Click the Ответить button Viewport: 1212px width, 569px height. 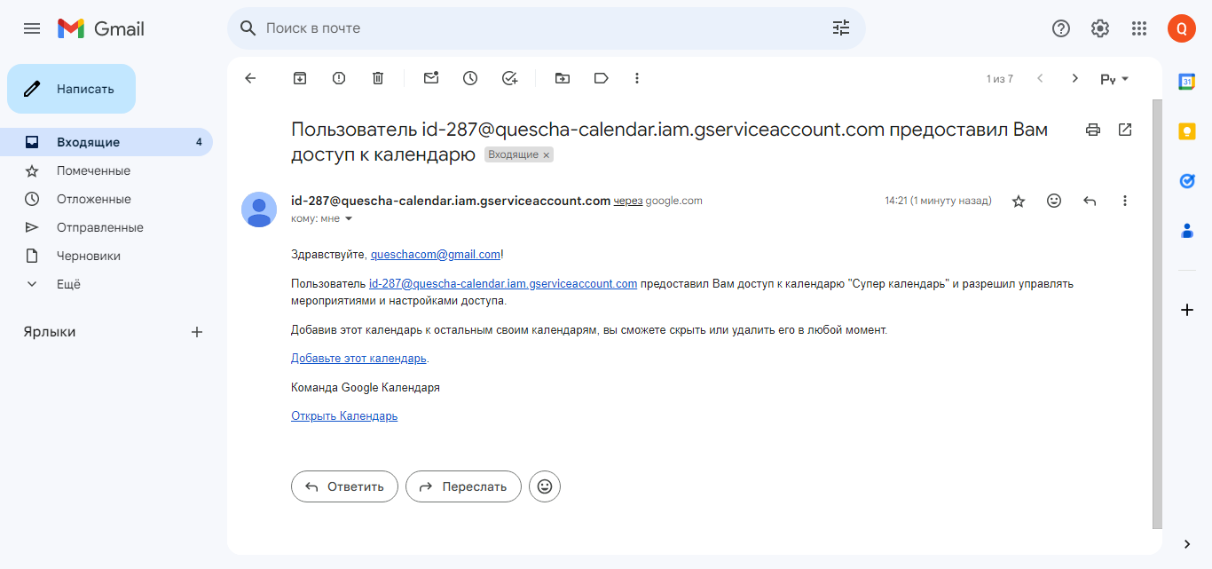[344, 486]
